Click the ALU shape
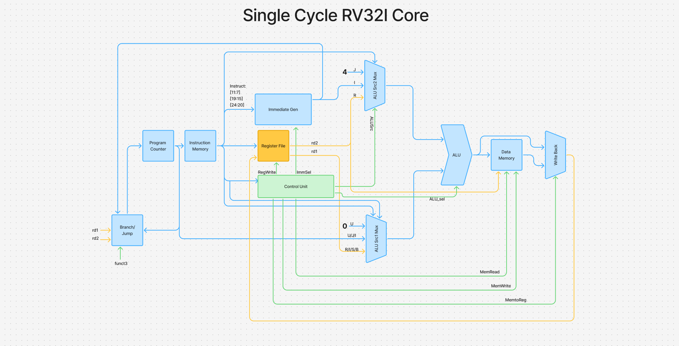Screen dimensions: 679x346 (x=456, y=155)
